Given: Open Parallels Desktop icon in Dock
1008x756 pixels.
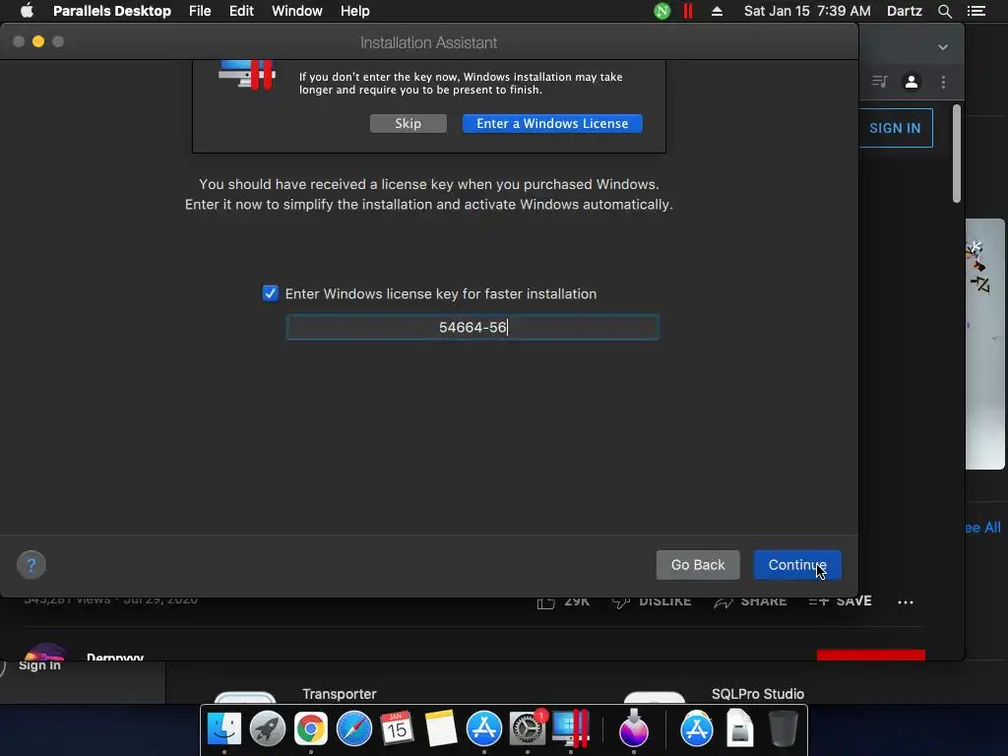Looking at the screenshot, I should coord(571,729).
